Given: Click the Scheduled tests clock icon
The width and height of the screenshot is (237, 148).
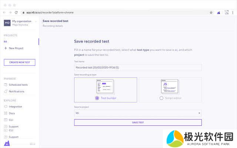Looking at the screenshot, I should click(x=6, y=85).
